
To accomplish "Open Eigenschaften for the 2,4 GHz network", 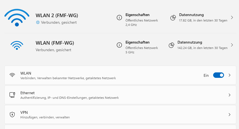I will tap(137, 15).
